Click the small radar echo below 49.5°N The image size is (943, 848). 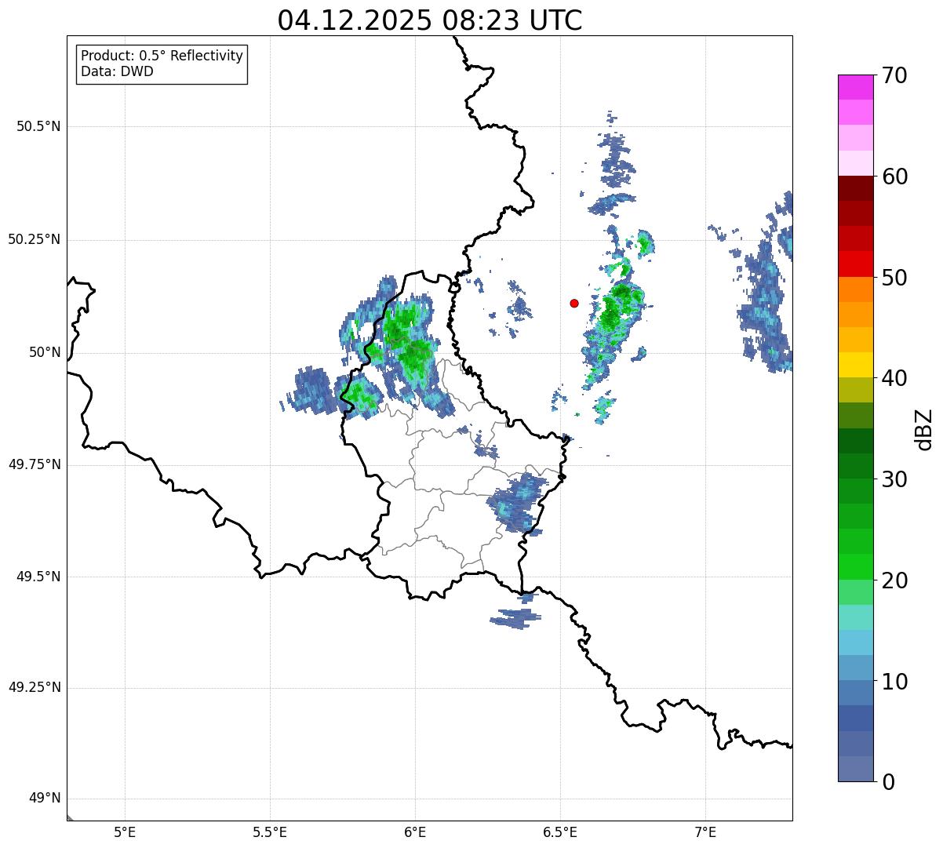point(515,618)
